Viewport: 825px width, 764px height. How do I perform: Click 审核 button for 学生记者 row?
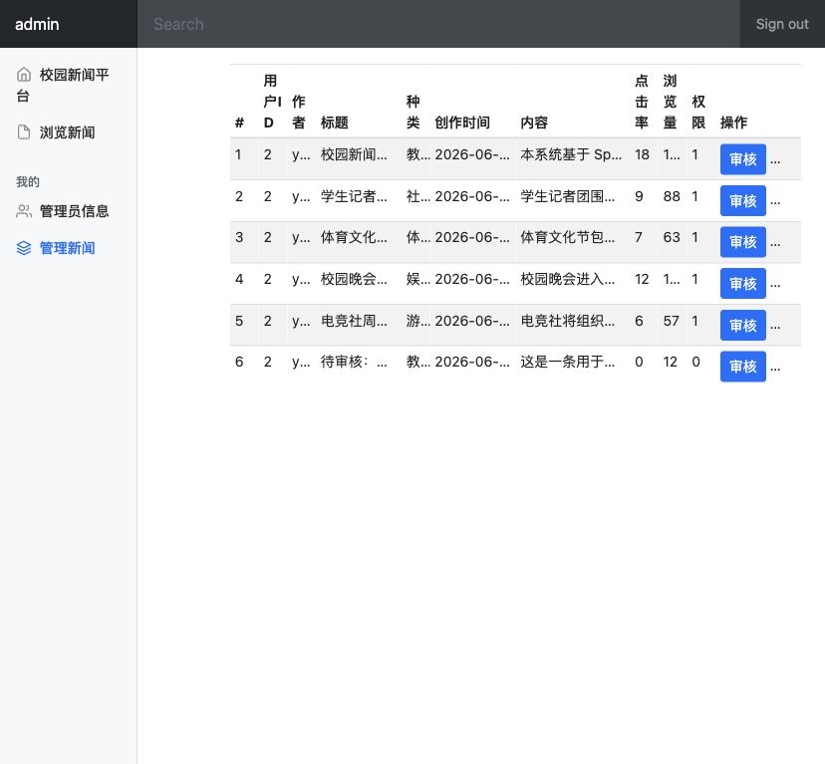click(x=742, y=200)
